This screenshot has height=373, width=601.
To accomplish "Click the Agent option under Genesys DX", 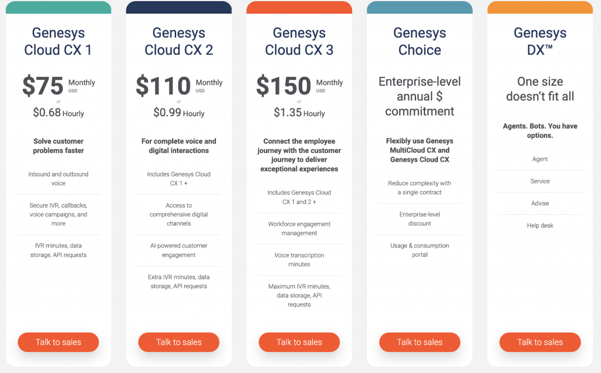I will pyautogui.click(x=539, y=159).
